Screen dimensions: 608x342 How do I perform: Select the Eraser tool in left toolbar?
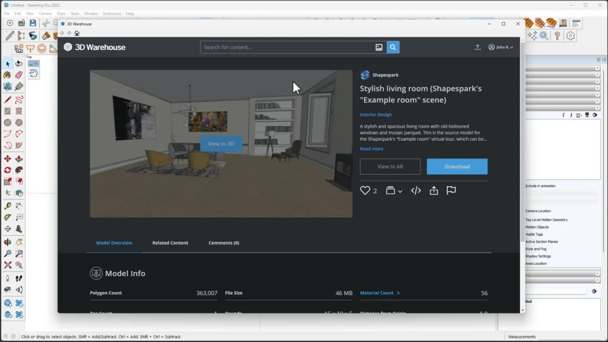pyautogui.click(x=18, y=75)
